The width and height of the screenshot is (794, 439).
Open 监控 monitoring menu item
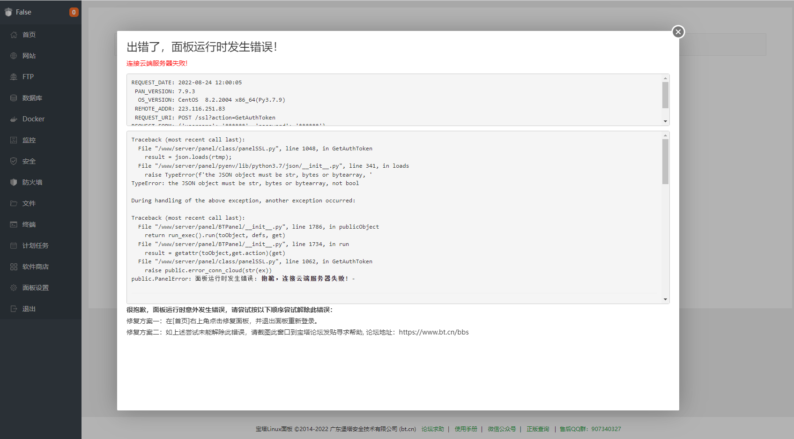tap(29, 140)
